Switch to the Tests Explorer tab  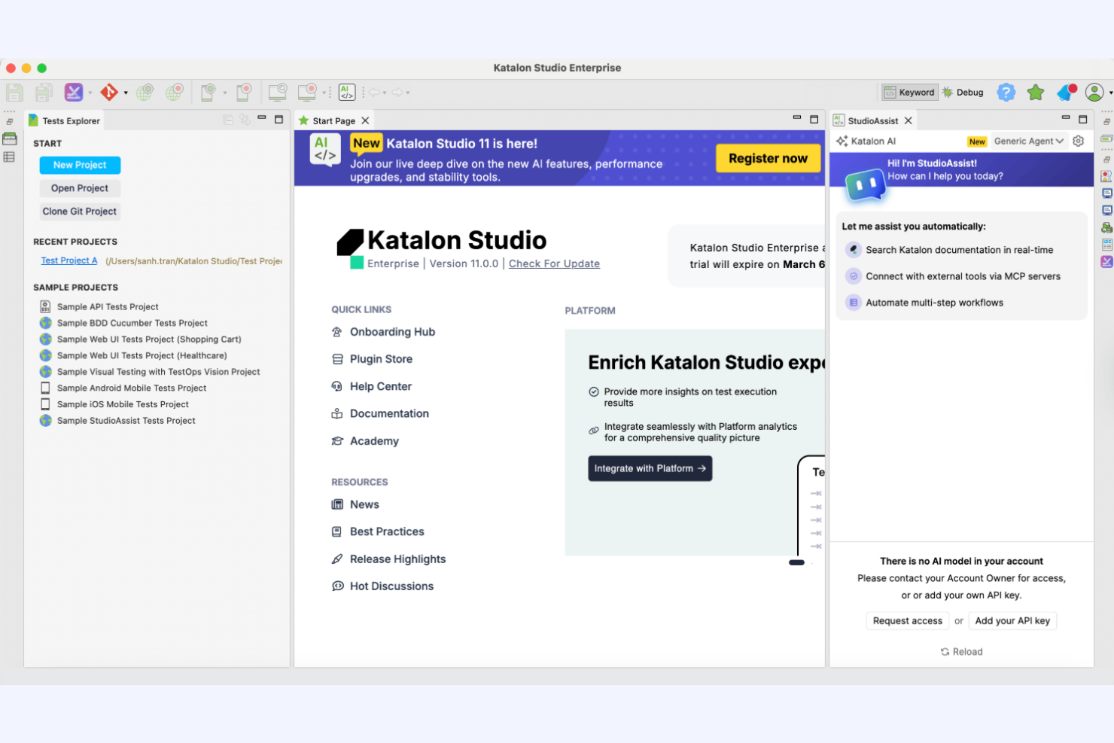[x=70, y=120]
